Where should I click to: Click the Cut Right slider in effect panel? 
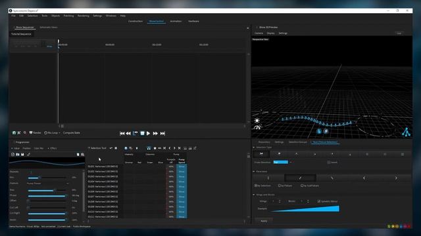pyautogui.click(x=47, y=214)
